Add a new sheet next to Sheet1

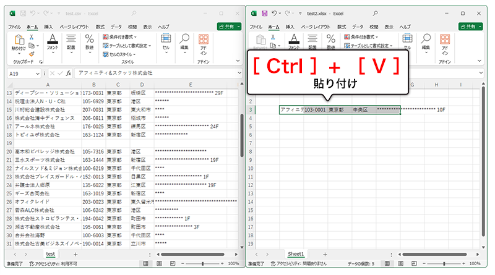[x=325, y=254]
